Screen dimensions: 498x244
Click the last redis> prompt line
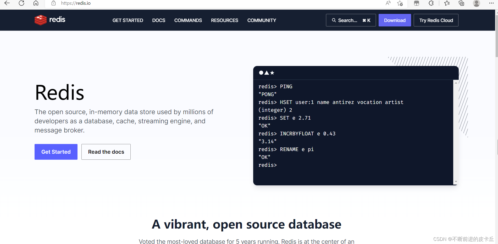pos(268,165)
